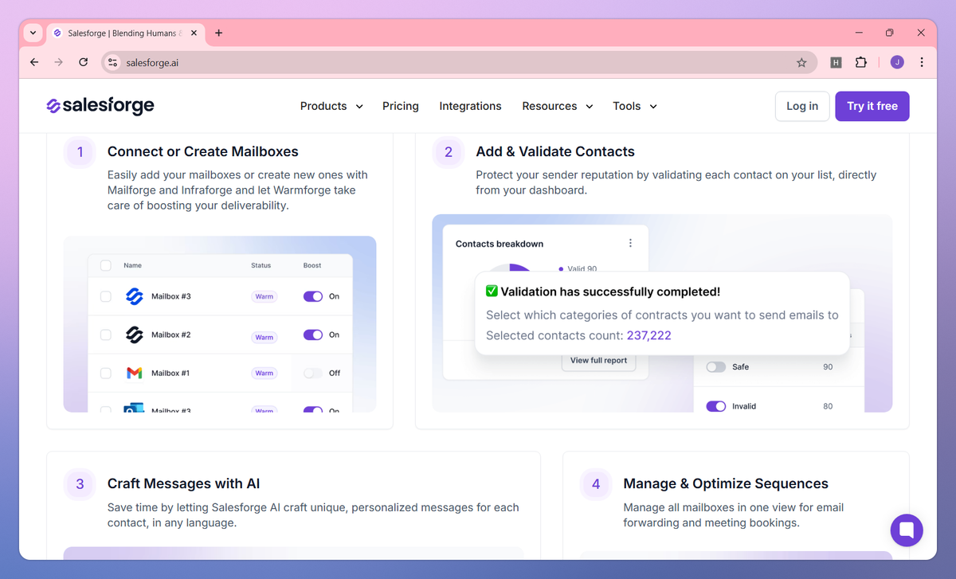Click the Try it free button

click(872, 106)
